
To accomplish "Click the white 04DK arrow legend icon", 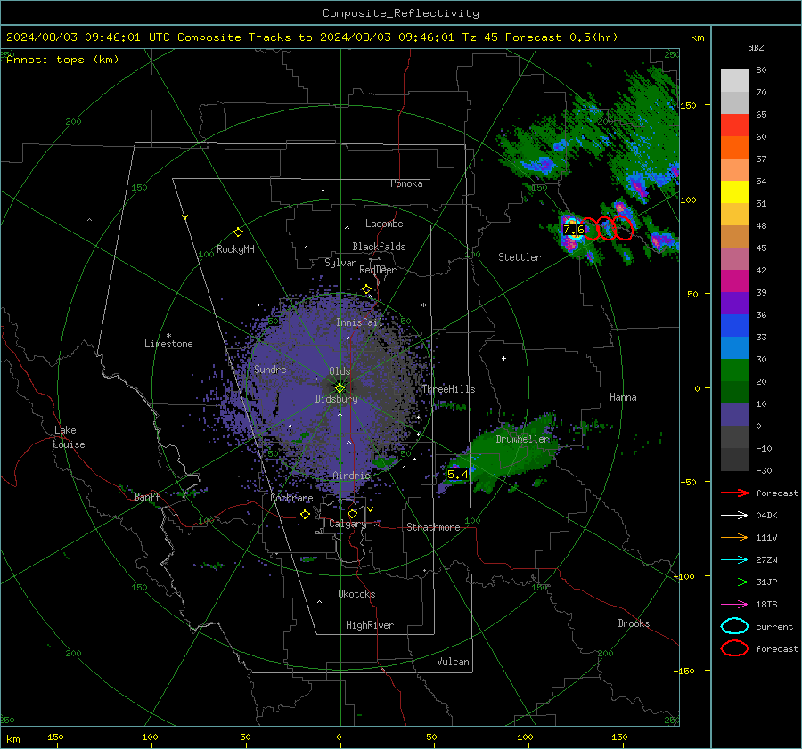I will click(734, 515).
